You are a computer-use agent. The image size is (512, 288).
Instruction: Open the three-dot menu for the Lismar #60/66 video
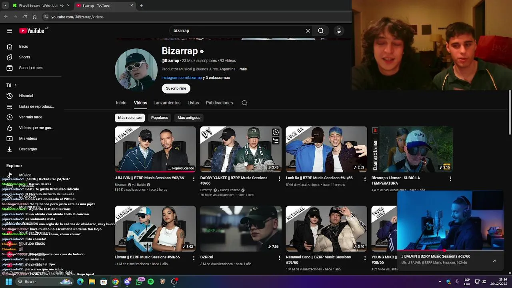point(194,258)
